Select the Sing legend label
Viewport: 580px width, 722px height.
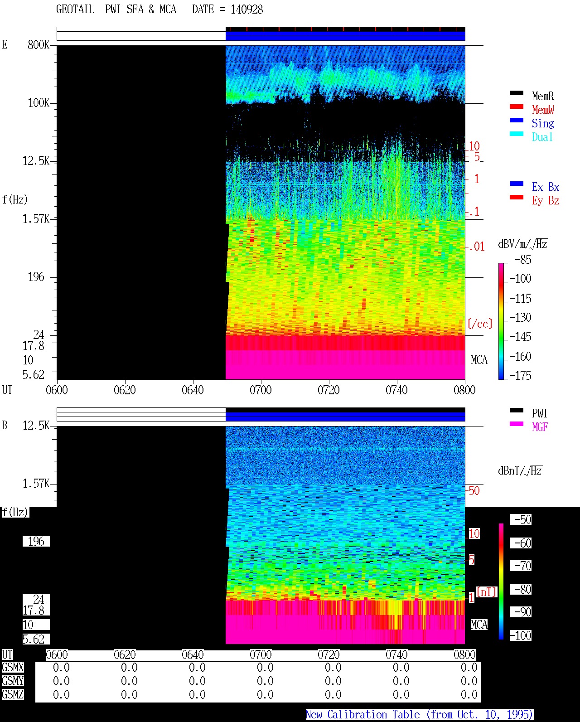click(x=543, y=123)
